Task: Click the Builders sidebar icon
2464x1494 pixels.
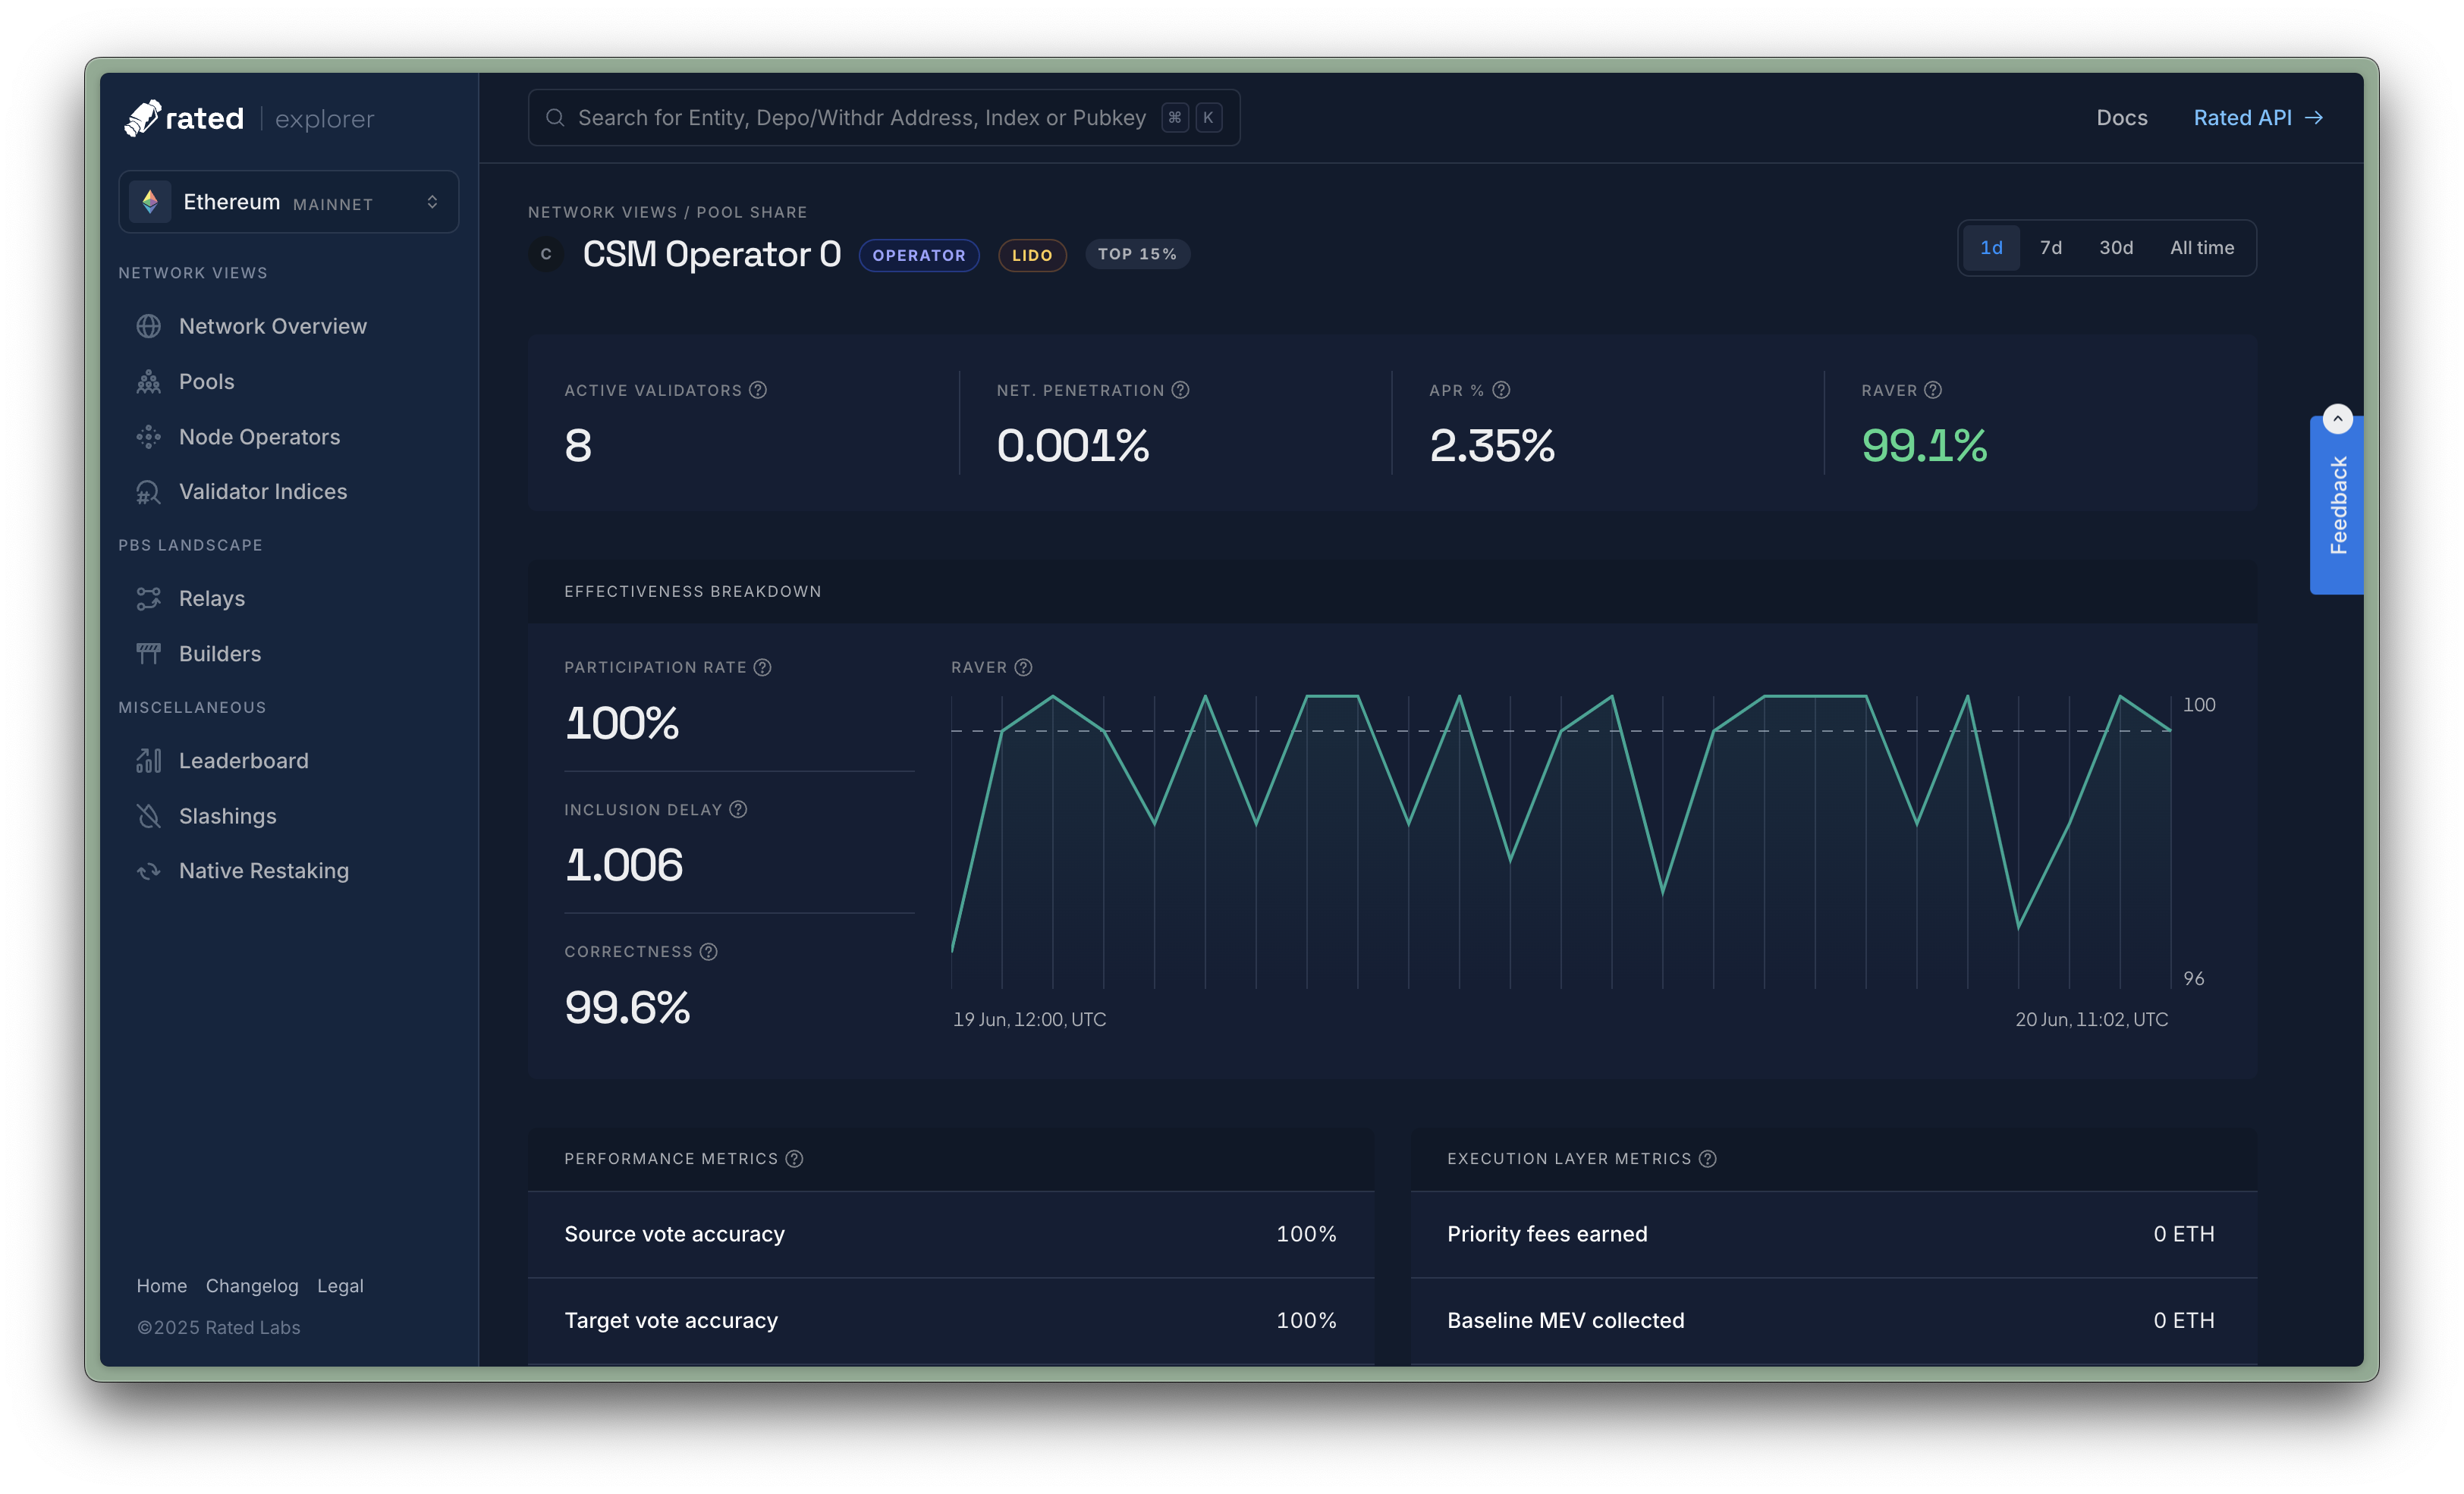Action: pyautogui.click(x=148, y=654)
